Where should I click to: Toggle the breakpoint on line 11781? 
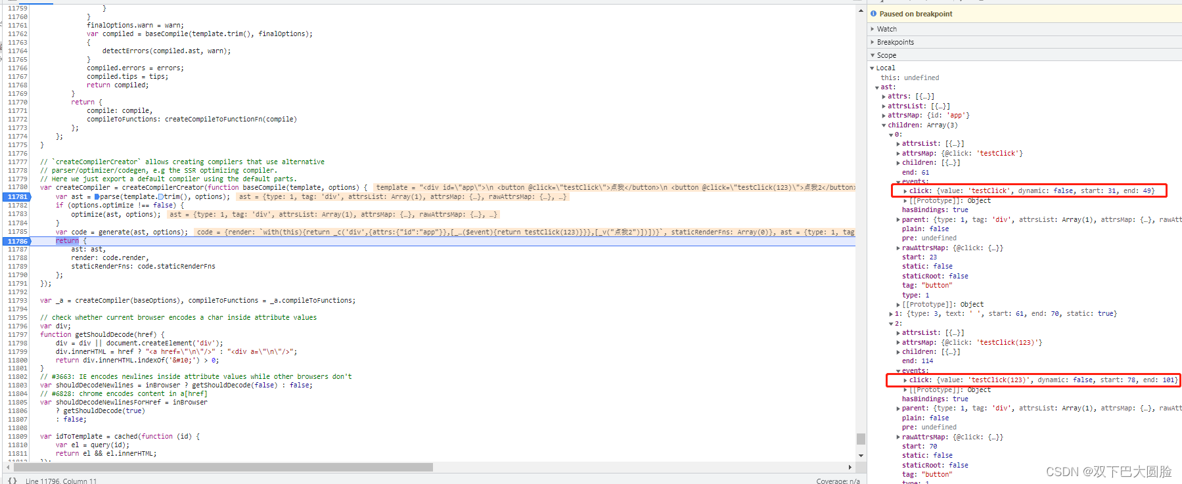coord(16,196)
